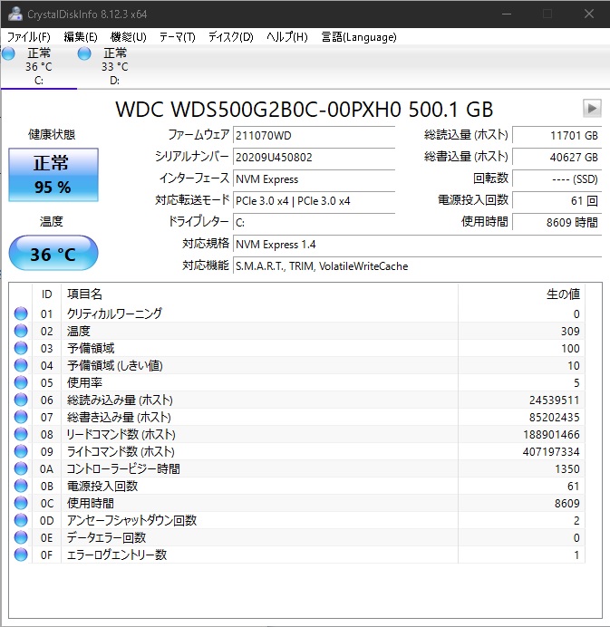Click the 36 °C temperature button
610x627 pixels.
point(53,253)
